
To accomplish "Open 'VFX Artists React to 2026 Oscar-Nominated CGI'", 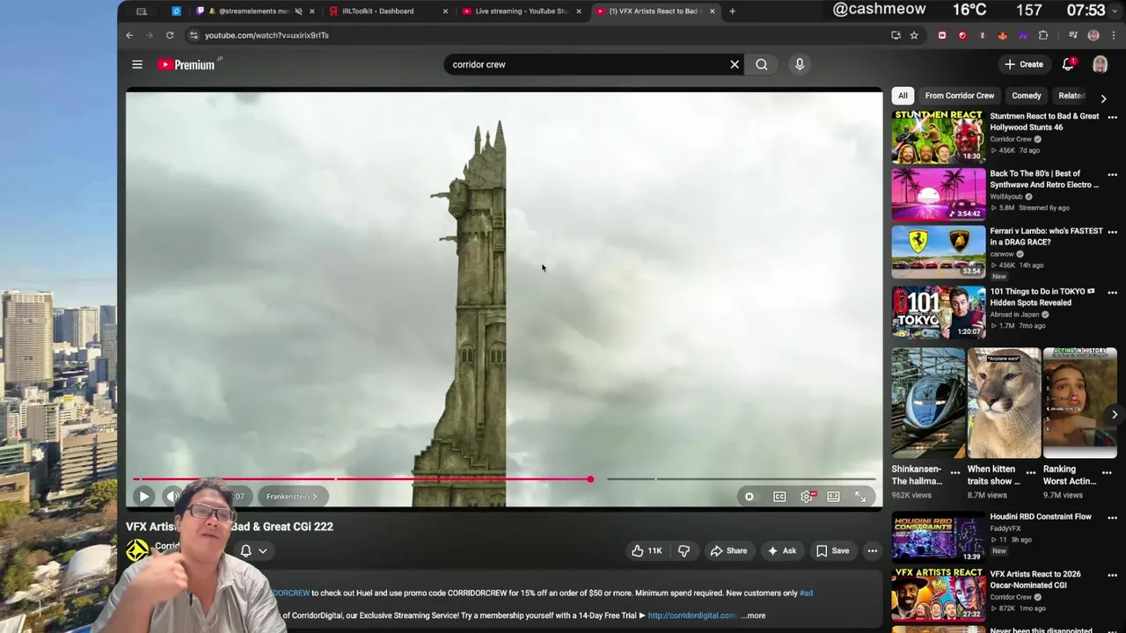I will [x=1035, y=579].
